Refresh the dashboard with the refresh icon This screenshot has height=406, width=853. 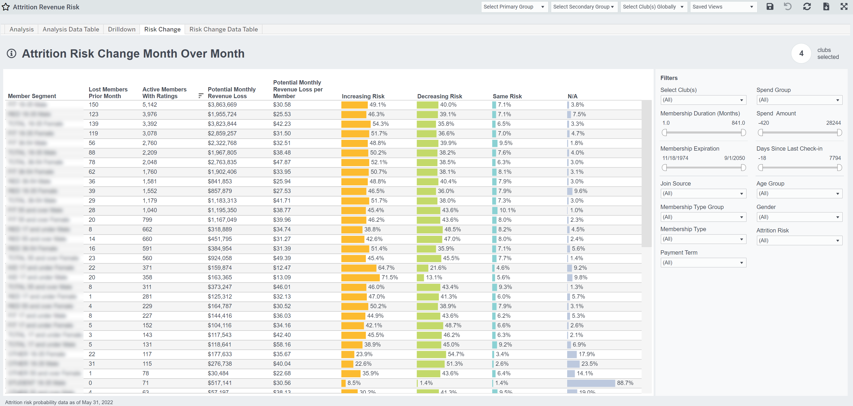[807, 7]
